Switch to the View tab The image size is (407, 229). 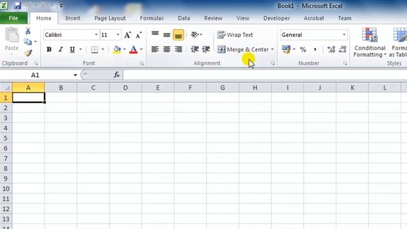[243, 18]
